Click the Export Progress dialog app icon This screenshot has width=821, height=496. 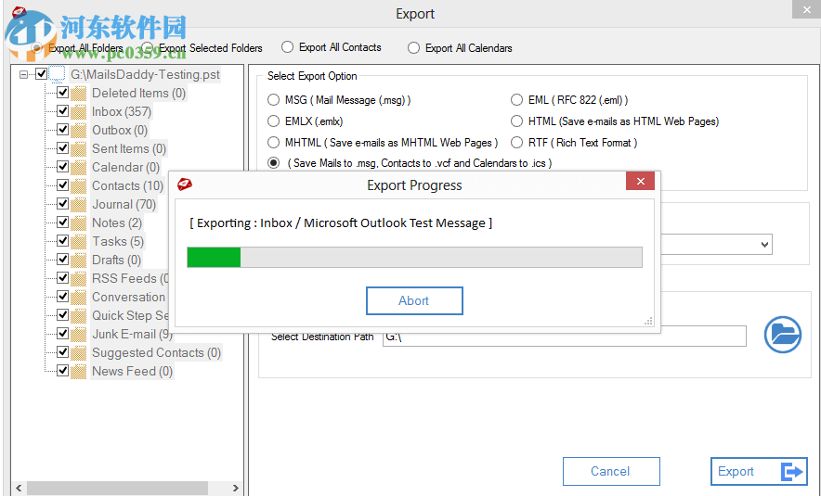(x=184, y=184)
